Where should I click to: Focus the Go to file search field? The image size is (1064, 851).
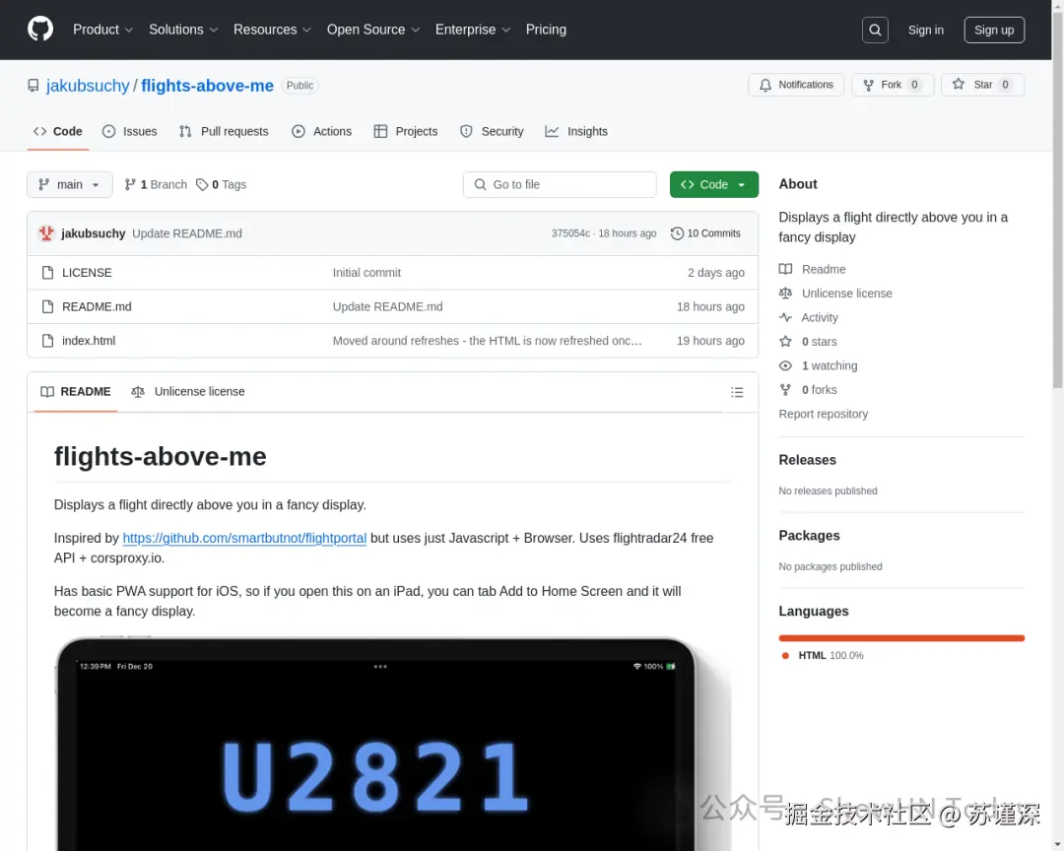coord(560,184)
